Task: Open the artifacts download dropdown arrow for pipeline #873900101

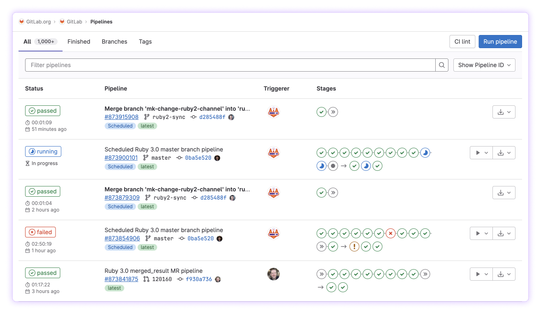Action: (x=510, y=152)
